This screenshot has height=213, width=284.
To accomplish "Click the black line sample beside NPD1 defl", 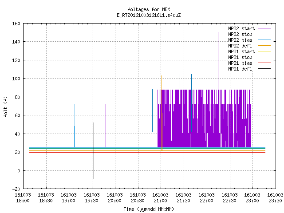I will (x=264, y=69).
